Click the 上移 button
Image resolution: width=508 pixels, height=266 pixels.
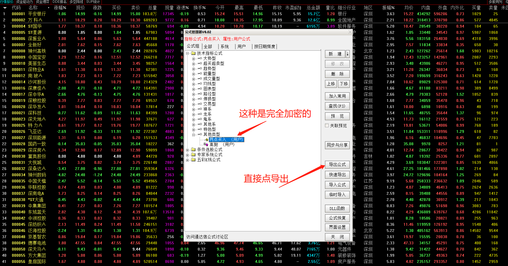click(x=331, y=84)
